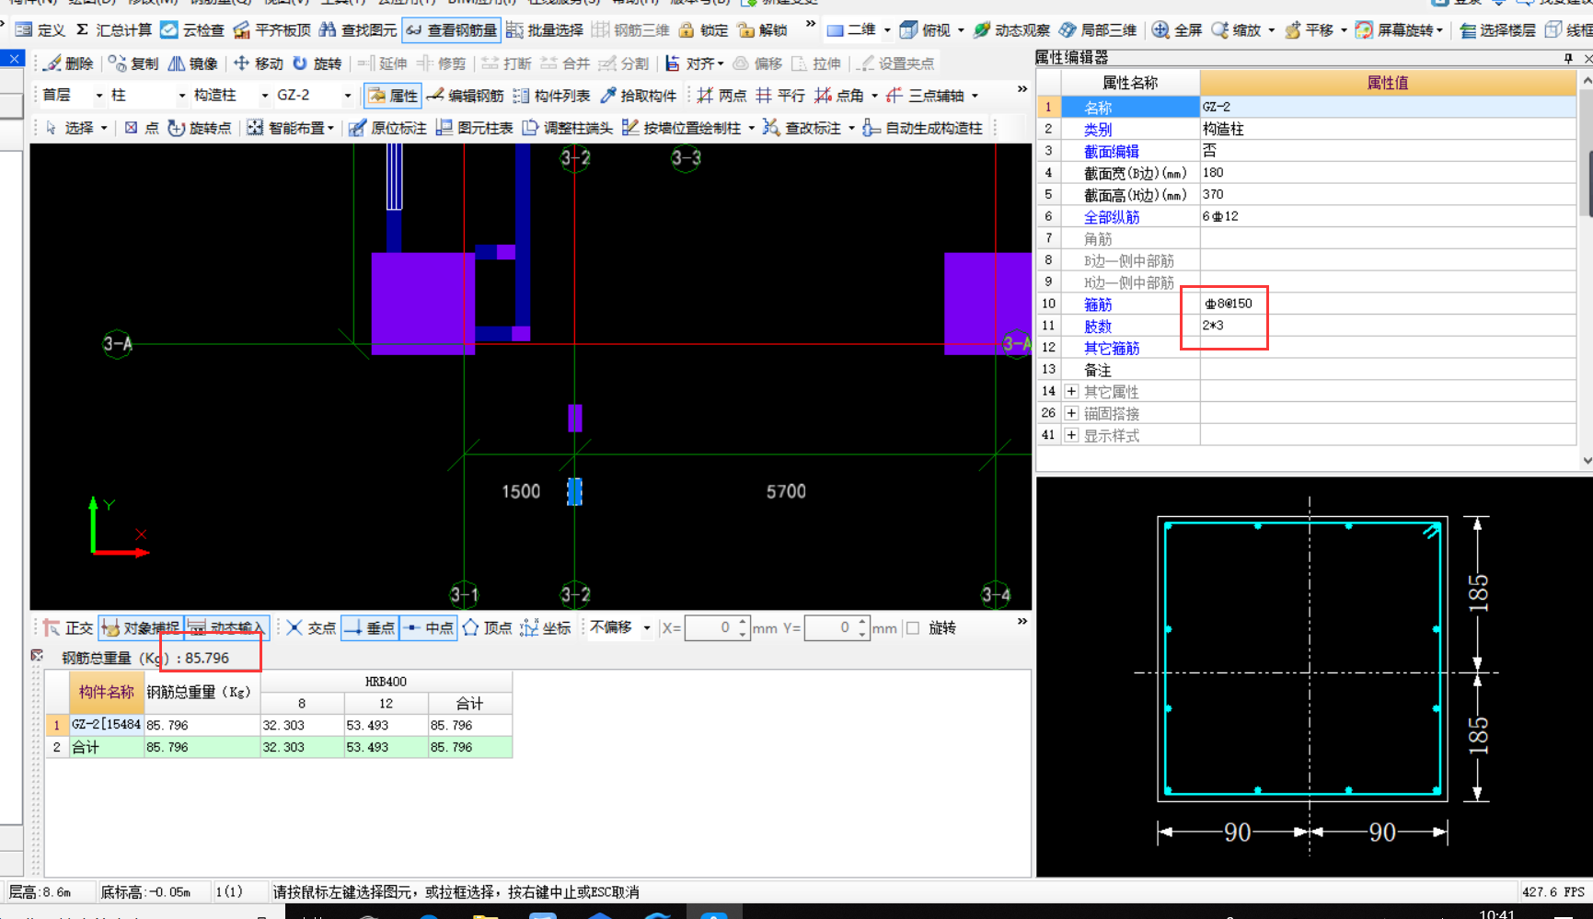Open 云检查 cloud check tool
Screen dimensions: 1593x919
click(191, 30)
